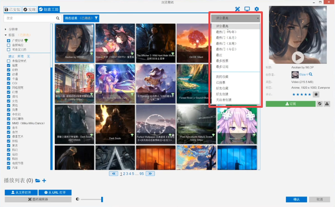Uncheck the MMD (Miku-Miku Dance) tag
The width and height of the screenshot is (335, 207).
coord(9,123)
